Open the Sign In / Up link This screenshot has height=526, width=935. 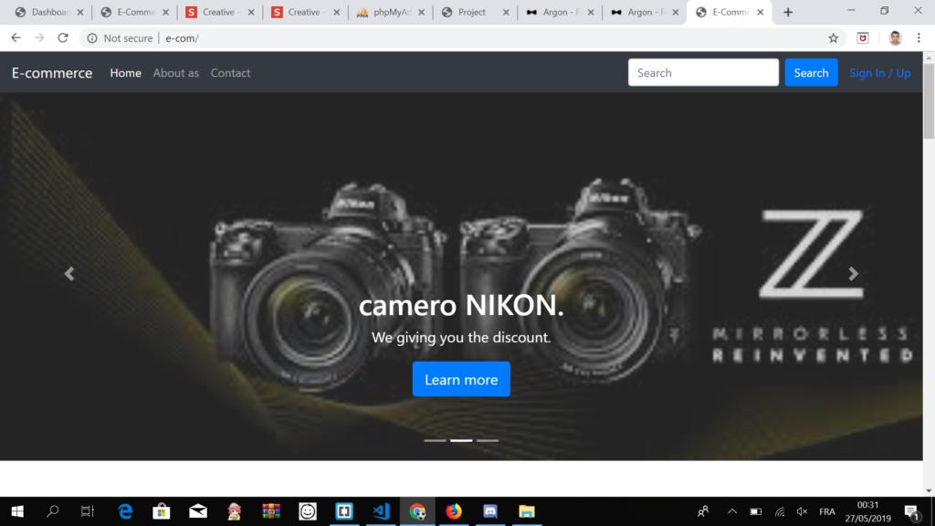(x=879, y=73)
